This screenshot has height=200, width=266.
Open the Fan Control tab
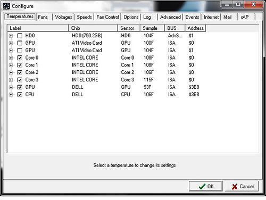107,17
